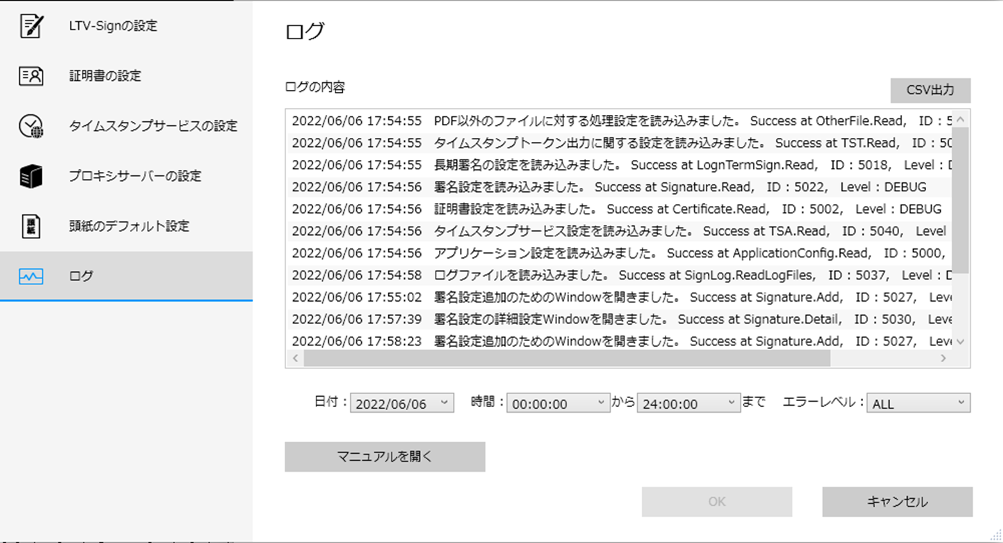
Task: Click the horizontal scrollbar of the log list
Action: 567,359
